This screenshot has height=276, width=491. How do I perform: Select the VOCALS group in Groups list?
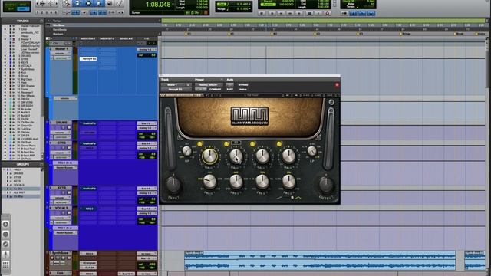coord(18,185)
